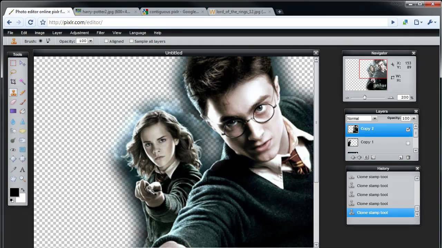442x248 pixels.
Task: Select the Sharpen tool
Action: coord(22,122)
